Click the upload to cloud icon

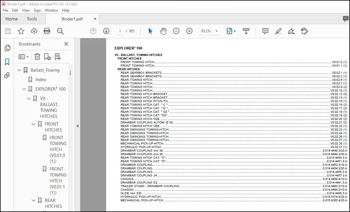coord(34,31)
